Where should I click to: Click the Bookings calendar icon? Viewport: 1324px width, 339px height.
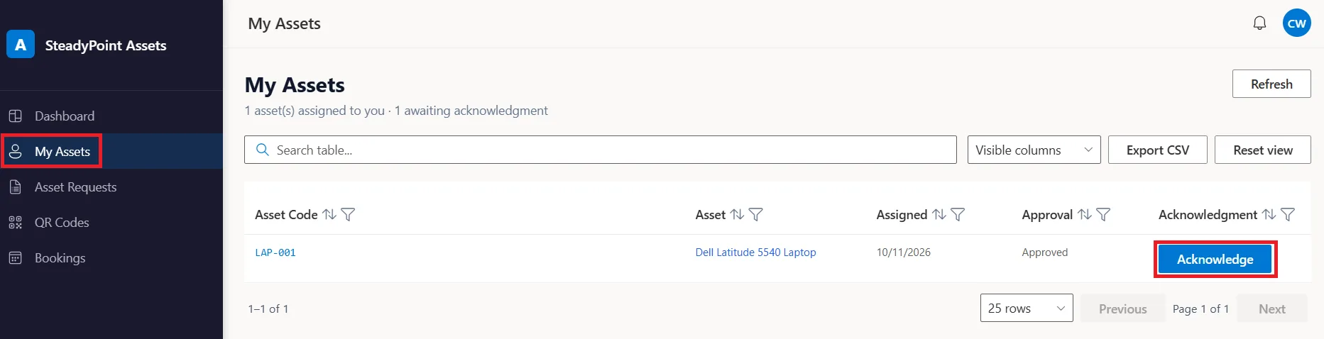(x=15, y=257)
